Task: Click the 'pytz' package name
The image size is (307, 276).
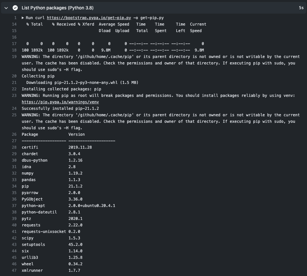Action: click(x=27, y=219)
